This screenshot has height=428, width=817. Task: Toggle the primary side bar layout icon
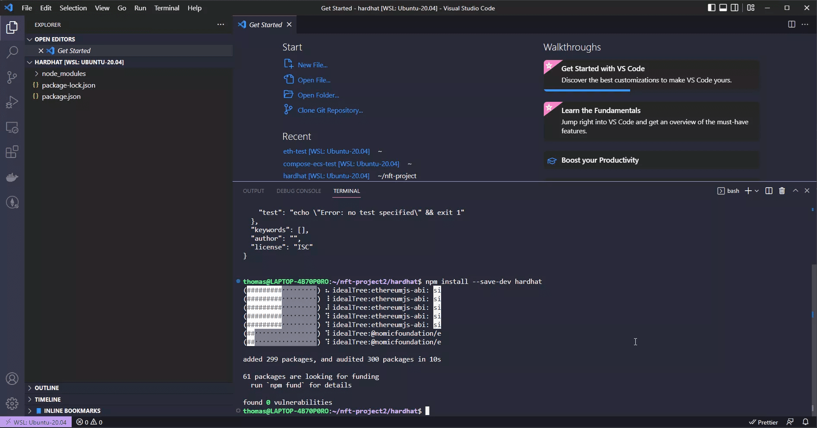712,8
